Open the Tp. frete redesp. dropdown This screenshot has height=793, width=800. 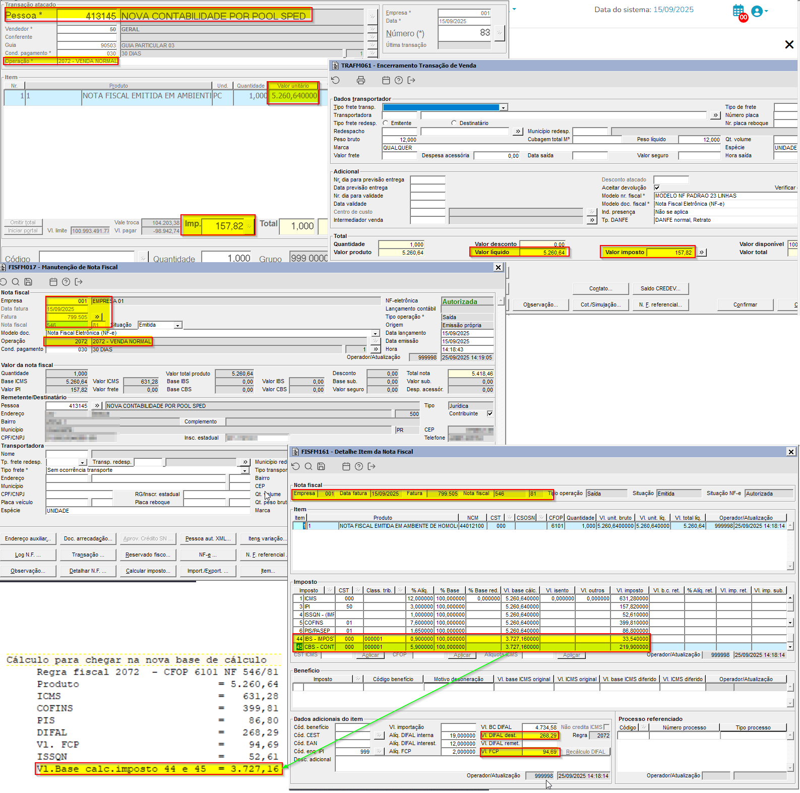(82, 462)
